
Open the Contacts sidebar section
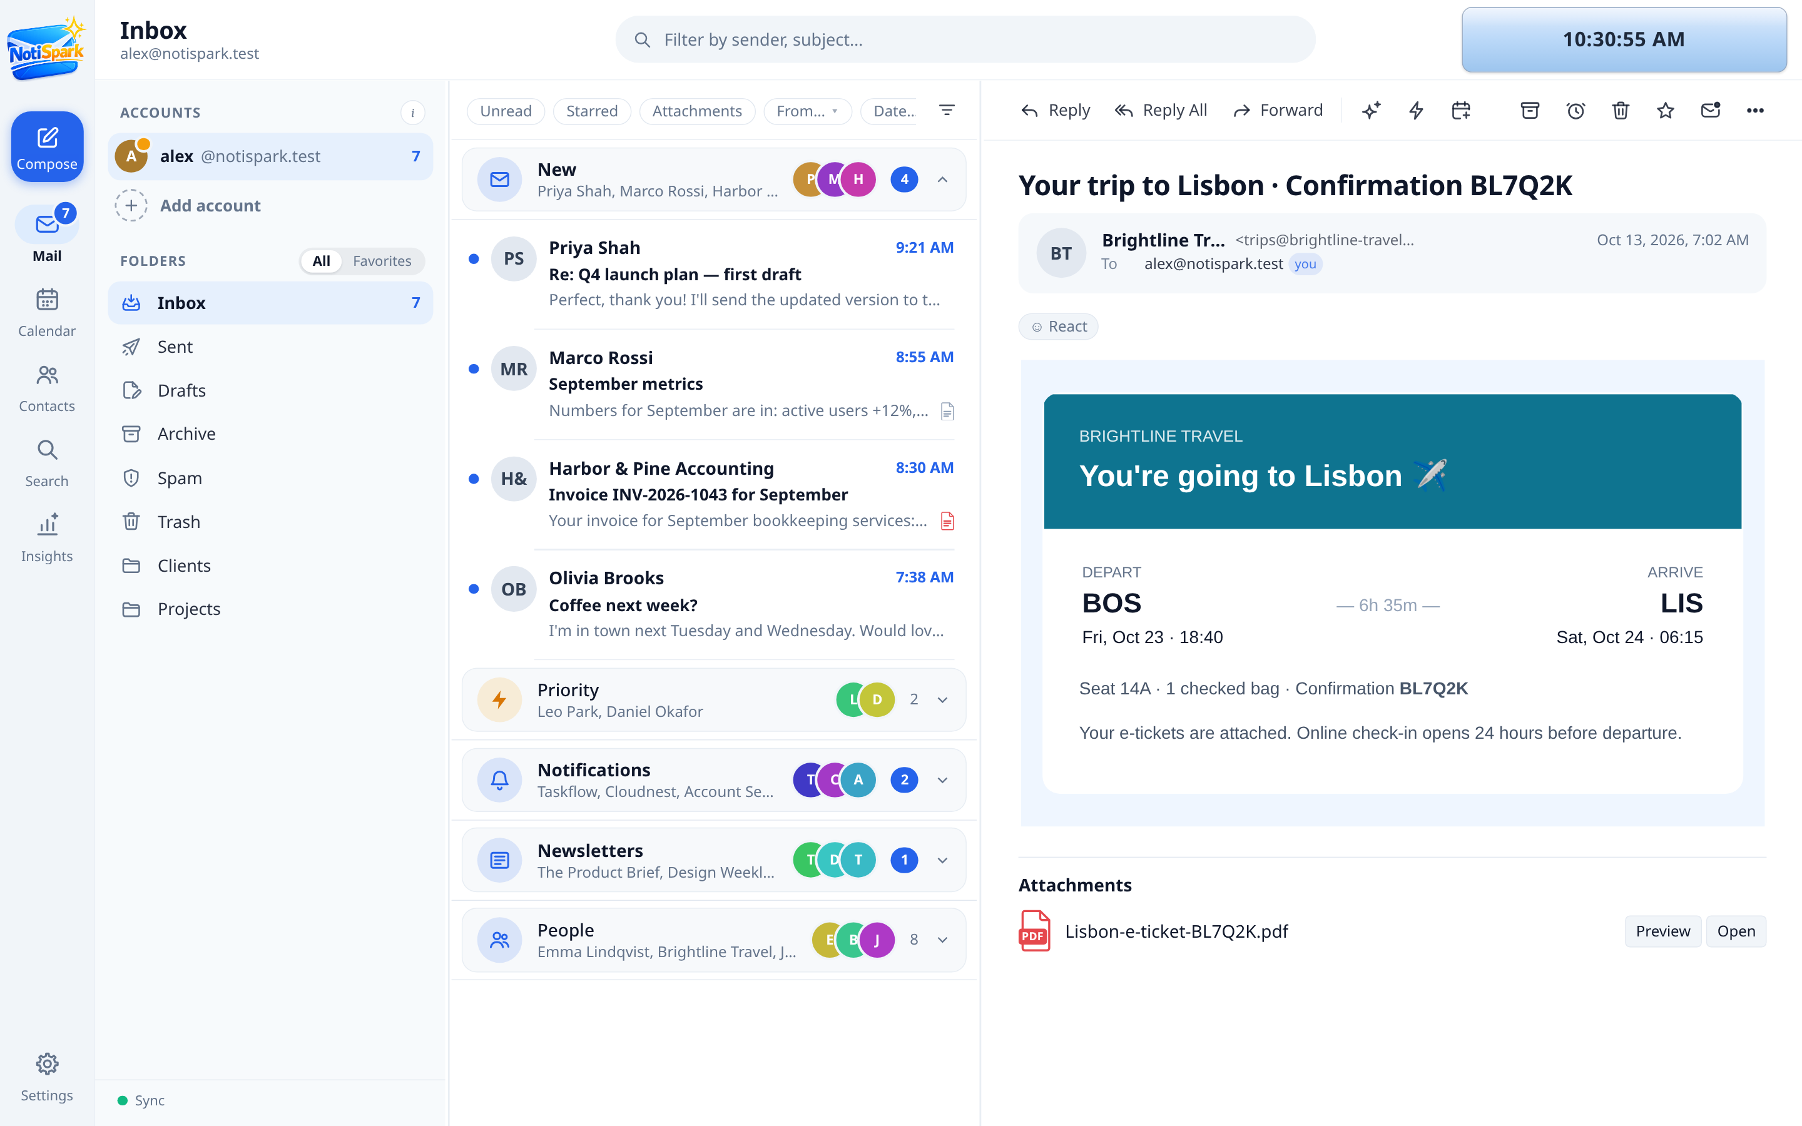[x=47, y=388]
